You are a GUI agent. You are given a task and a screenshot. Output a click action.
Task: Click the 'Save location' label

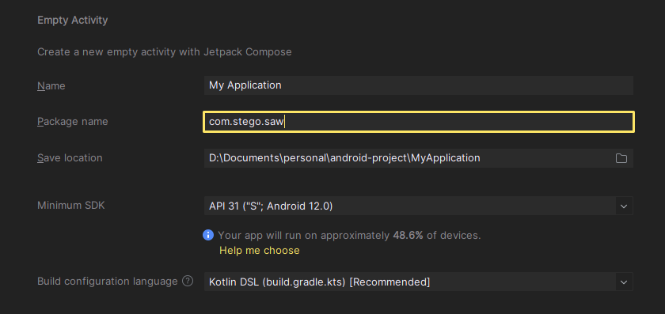[70, 157]
